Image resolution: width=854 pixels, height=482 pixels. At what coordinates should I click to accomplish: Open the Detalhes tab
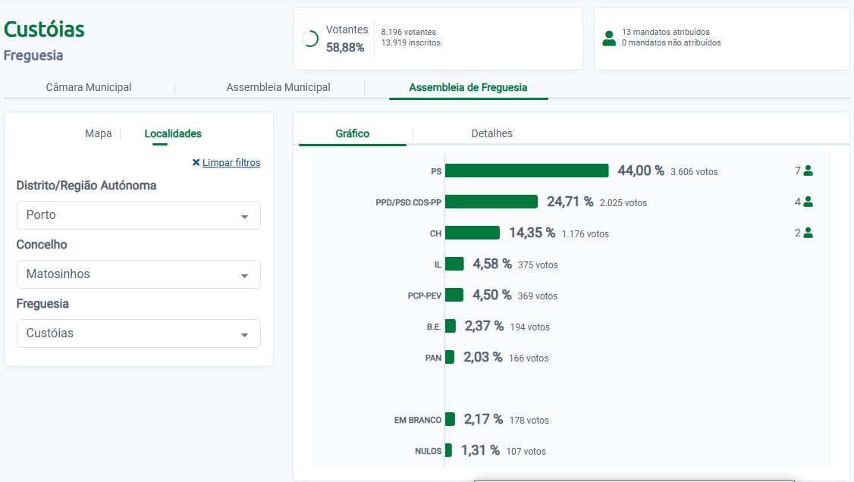pyautogui.click(x=491, y=133)
